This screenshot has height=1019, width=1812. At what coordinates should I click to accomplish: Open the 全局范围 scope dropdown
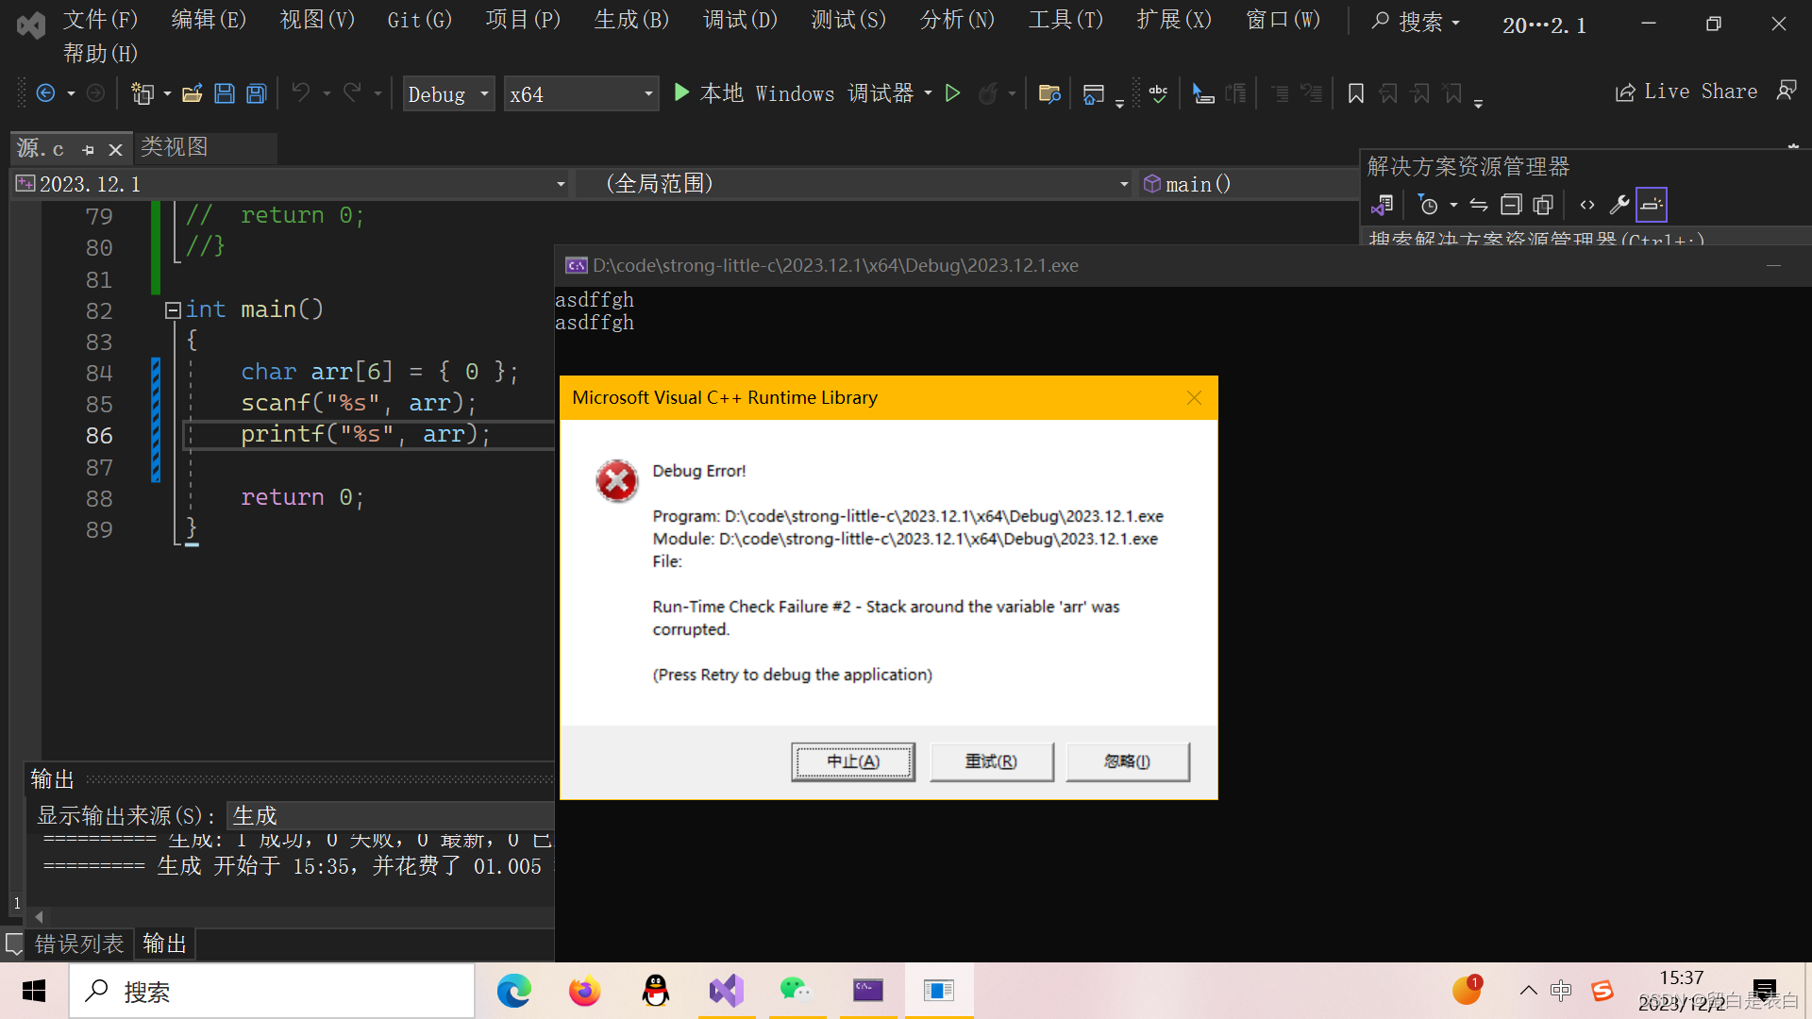coord(1123,184)
